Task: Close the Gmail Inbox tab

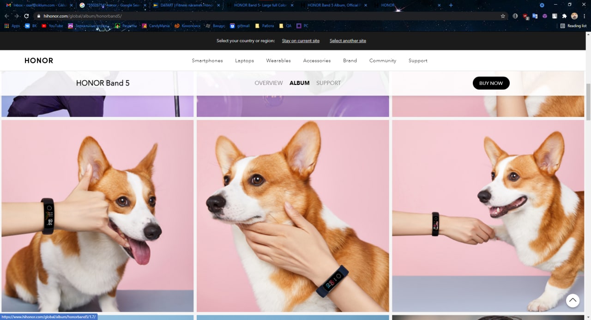Action: point(71,5)
